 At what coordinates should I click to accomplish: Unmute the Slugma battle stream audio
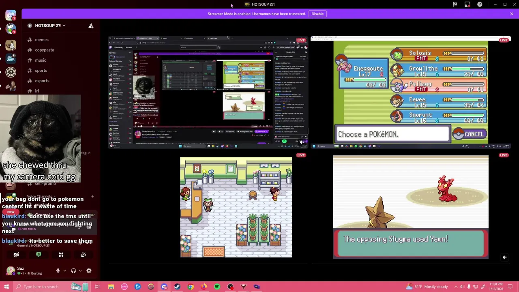[505, 258]
